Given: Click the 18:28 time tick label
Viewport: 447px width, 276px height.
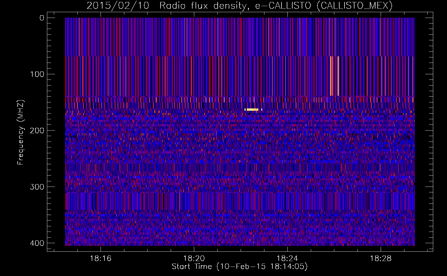Looking at the screenshot, I should 381,258.
